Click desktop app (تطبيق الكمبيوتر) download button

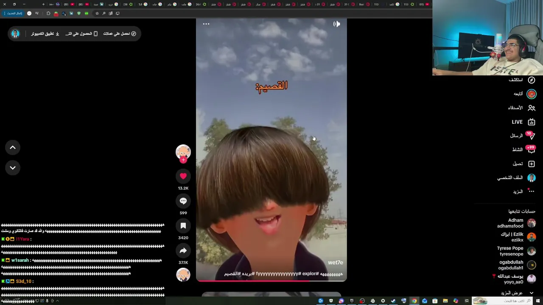45,33
